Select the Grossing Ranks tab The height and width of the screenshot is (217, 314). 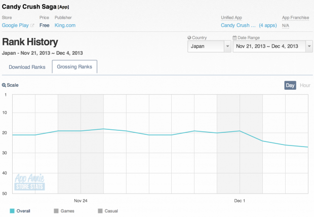tap(74, 66)
